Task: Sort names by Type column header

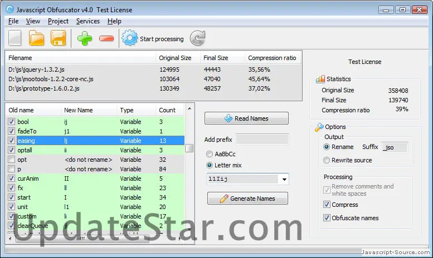Action: (x=137, y=110)
